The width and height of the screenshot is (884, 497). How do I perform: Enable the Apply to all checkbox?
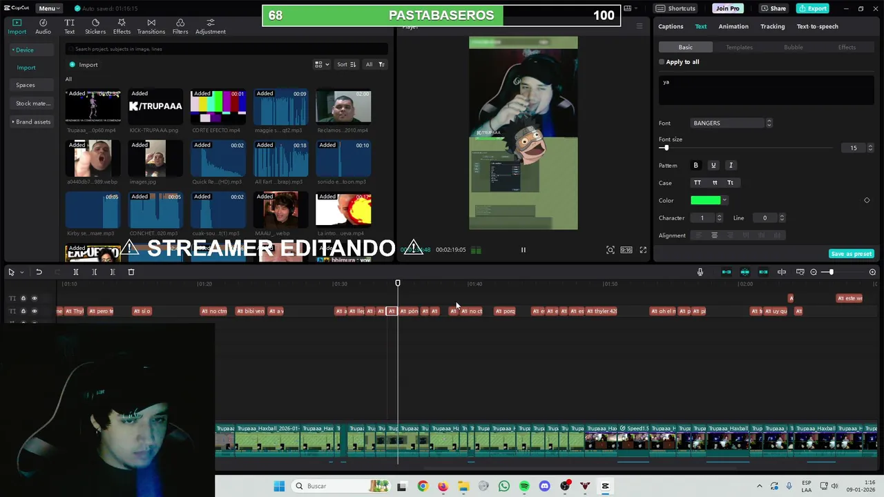coord(662,62)
